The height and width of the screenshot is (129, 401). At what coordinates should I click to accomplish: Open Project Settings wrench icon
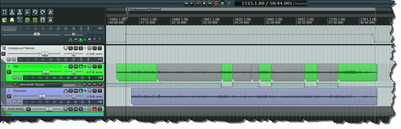click(x=28, y=12)
